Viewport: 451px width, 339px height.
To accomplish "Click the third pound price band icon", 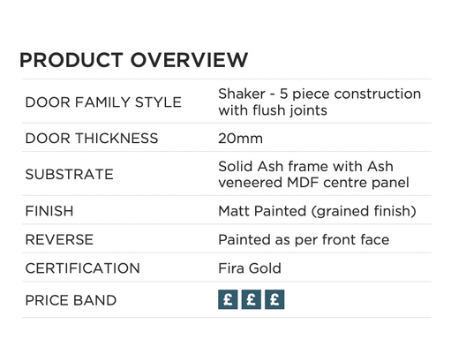I will coord(274,299).
